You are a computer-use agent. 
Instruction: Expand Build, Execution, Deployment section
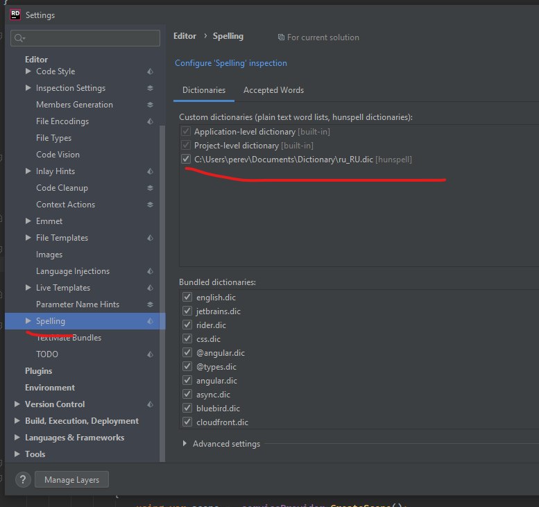pyautogui.click(x=17, y=420)
